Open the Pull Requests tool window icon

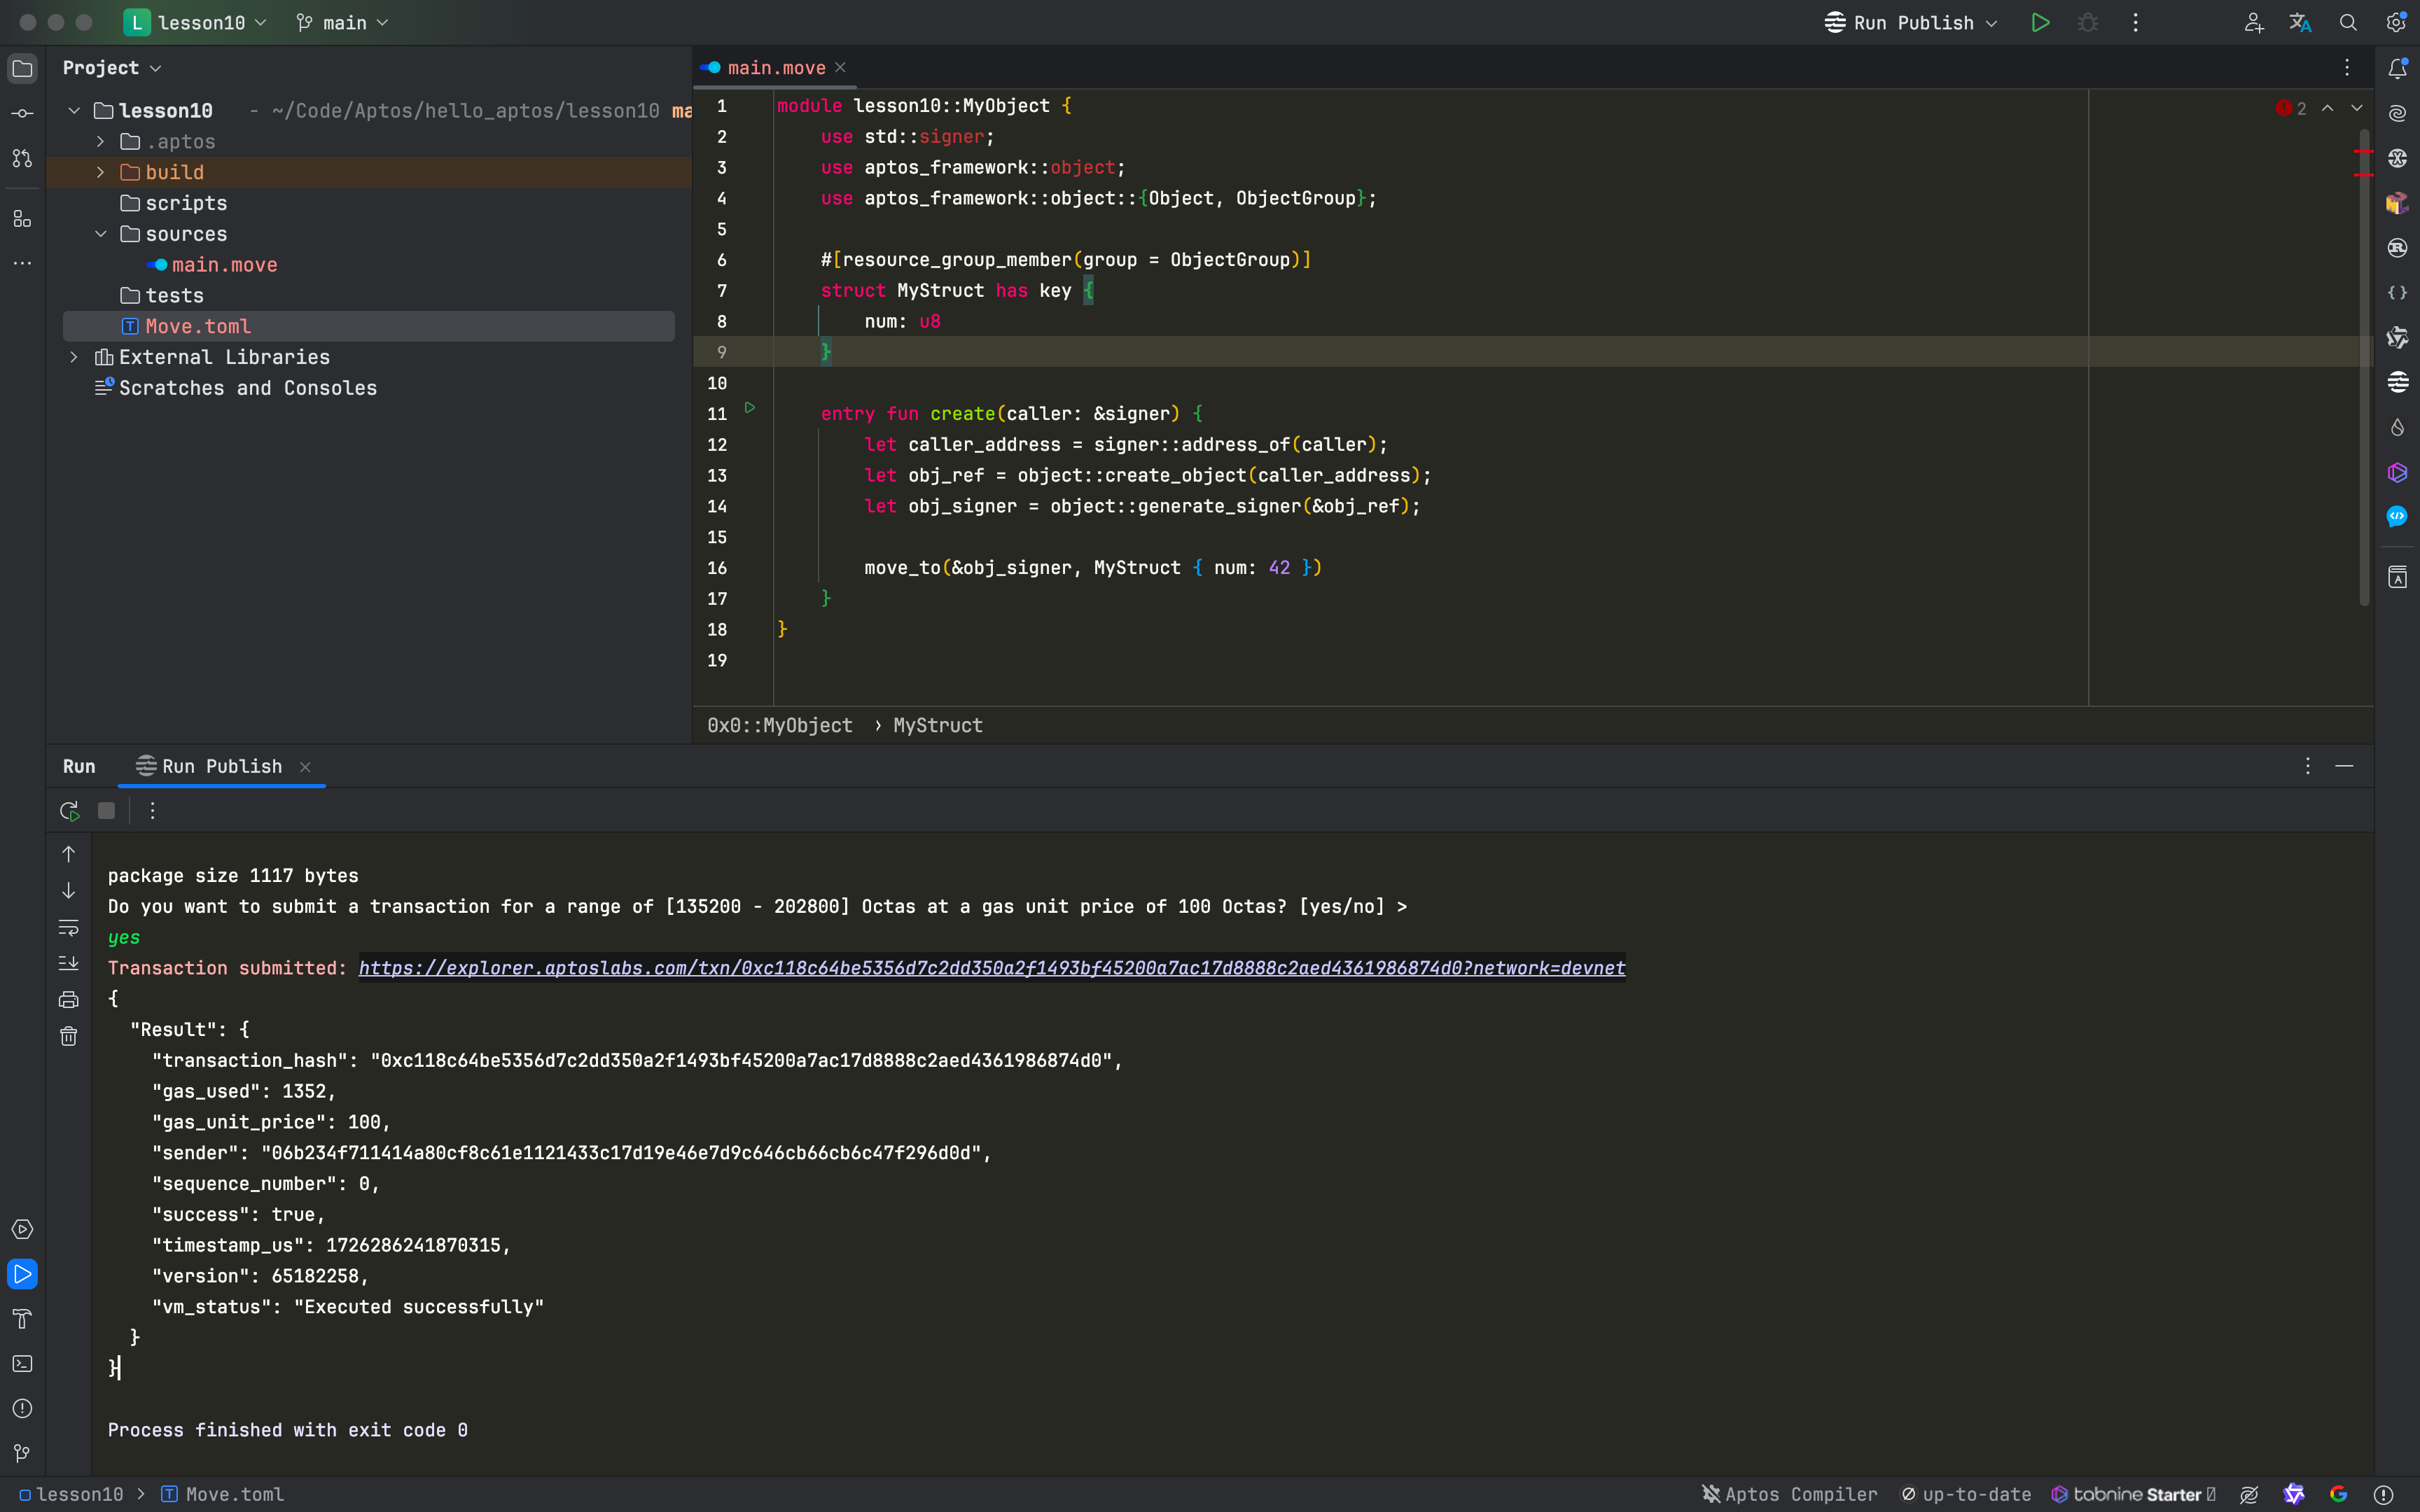coord(22,158)
